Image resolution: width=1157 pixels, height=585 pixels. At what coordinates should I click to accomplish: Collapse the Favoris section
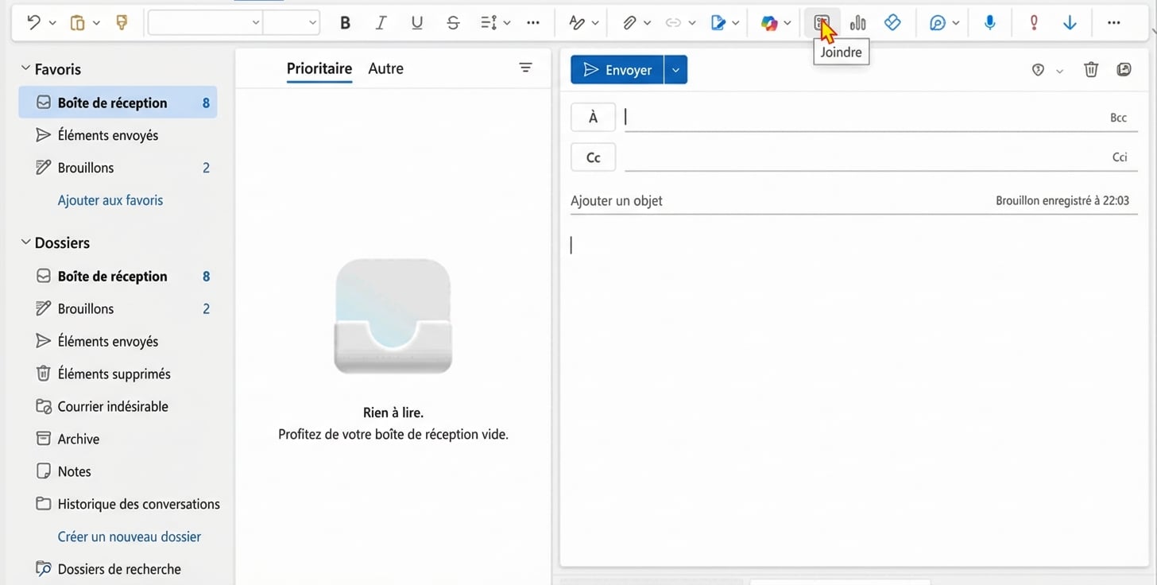[x=26, y=69]
